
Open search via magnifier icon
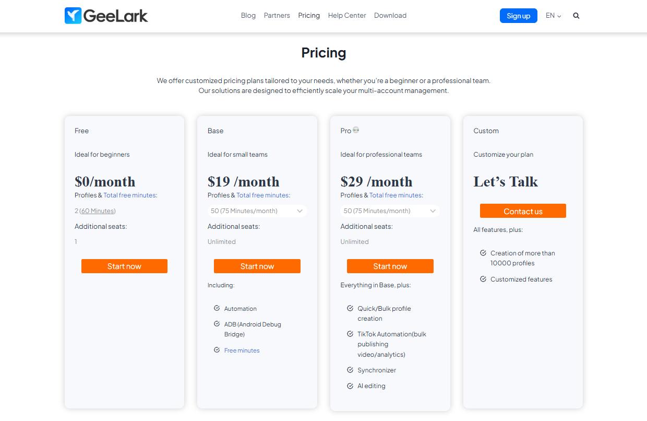click(576, 16)
